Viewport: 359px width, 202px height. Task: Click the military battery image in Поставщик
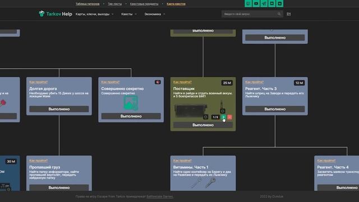coord(191,111)
